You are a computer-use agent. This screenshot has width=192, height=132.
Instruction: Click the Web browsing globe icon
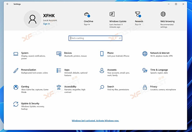[163, 14]
